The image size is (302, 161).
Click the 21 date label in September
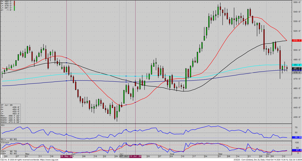point(249,156)
